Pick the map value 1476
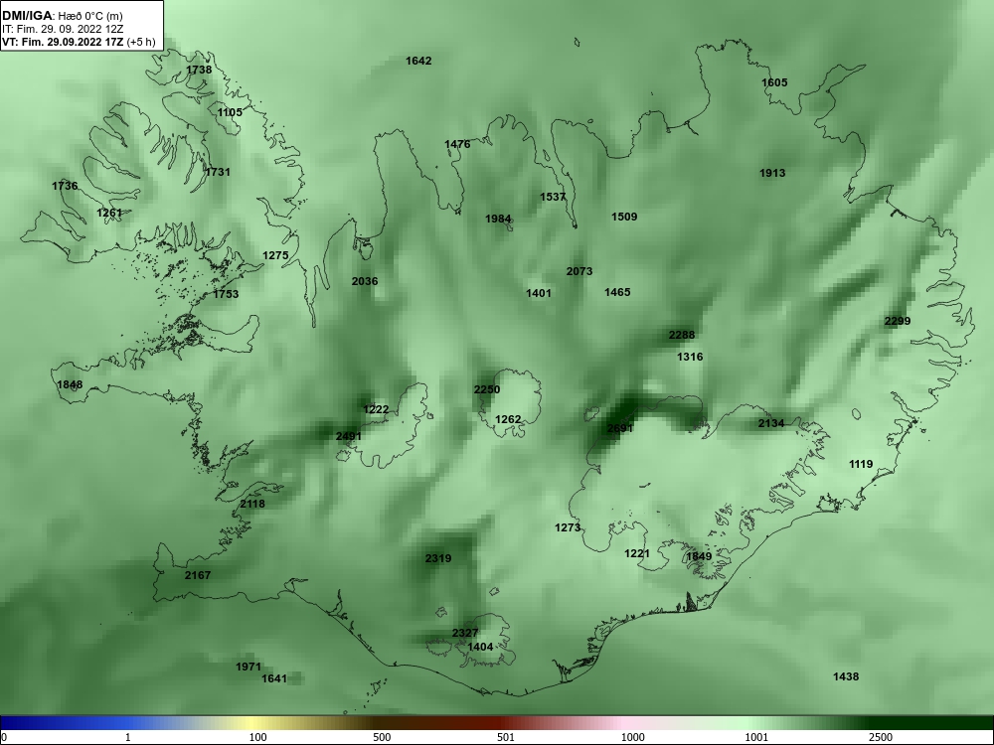Viewport: 994px width, 745px height. click(x=457, y=144)
